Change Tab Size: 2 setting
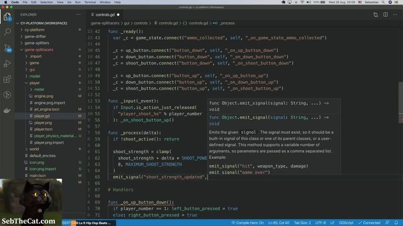 [302, 223]
